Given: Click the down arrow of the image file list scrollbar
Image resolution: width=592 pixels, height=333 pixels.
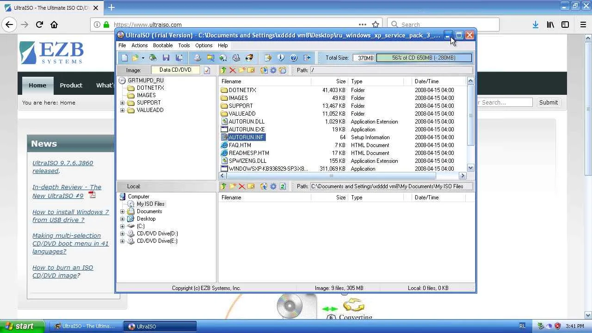Looking at the screenshot, I should [470, 168].
